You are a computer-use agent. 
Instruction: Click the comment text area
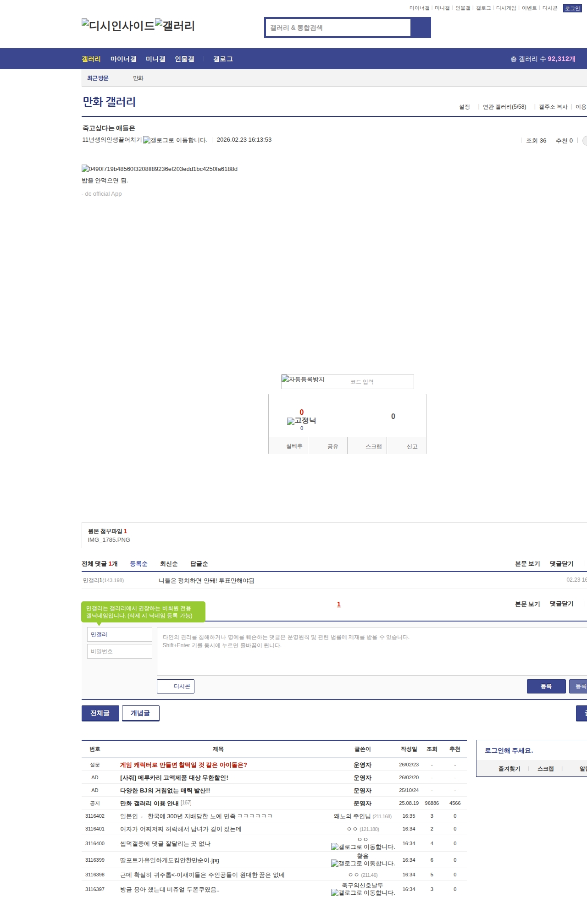pos(372,651)
